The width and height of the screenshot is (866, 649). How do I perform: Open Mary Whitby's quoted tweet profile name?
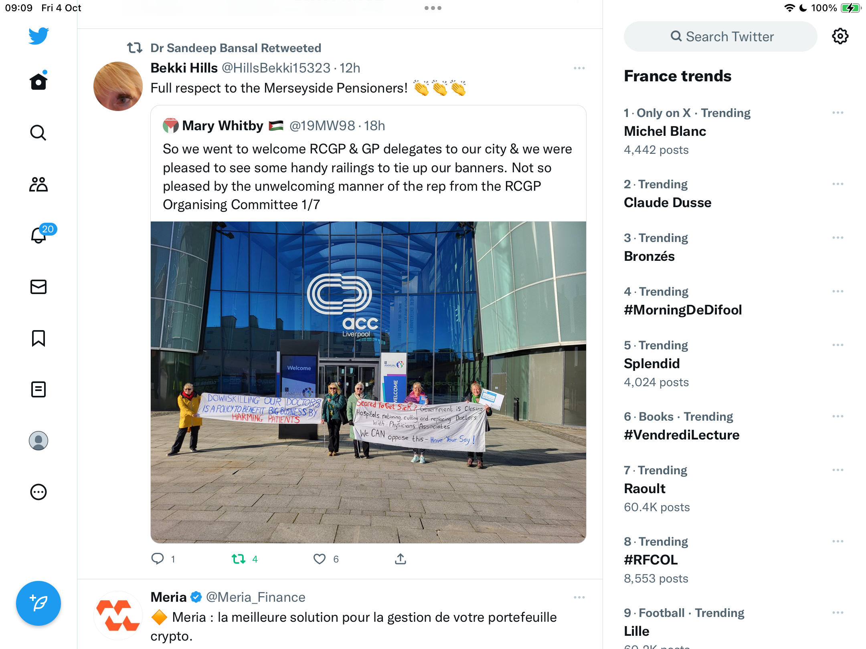(x=223, y=126)
